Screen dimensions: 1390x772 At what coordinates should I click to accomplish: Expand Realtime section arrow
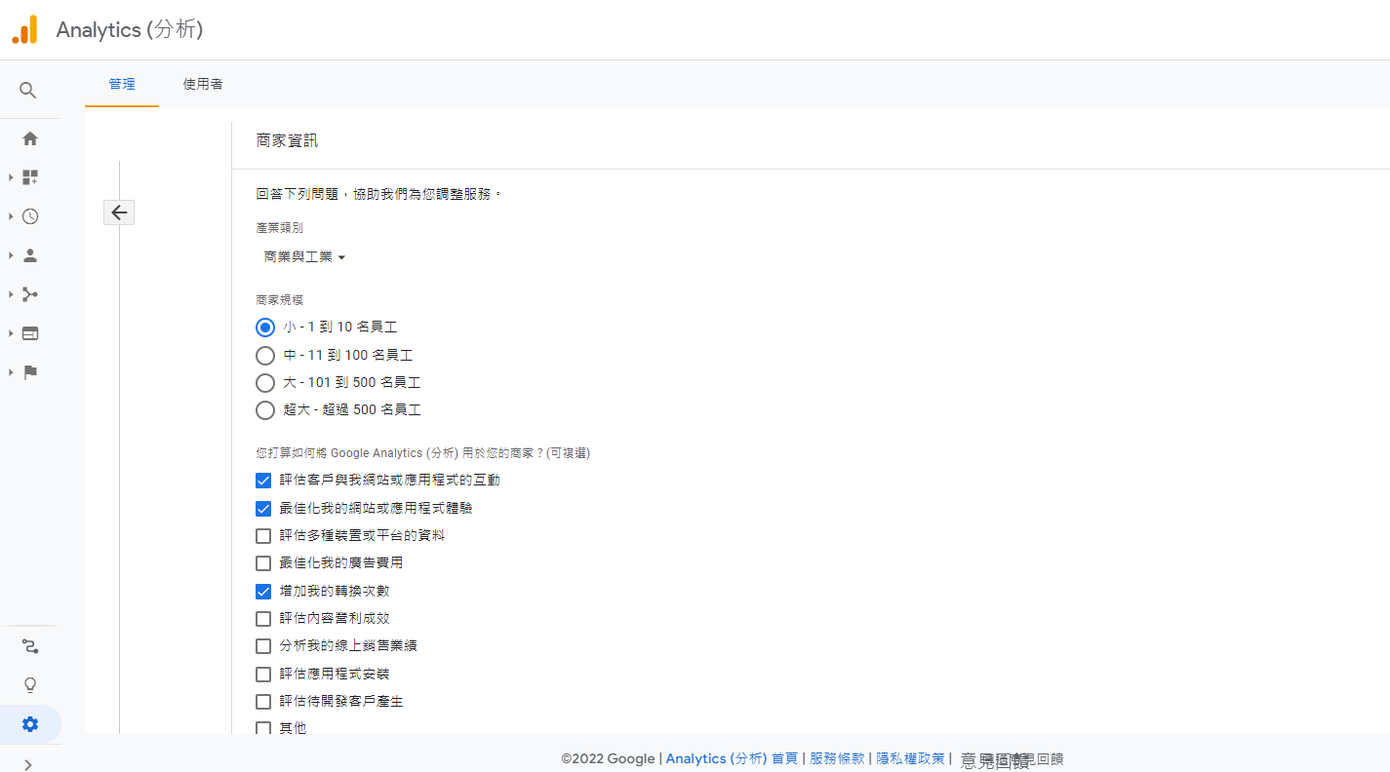11,216
